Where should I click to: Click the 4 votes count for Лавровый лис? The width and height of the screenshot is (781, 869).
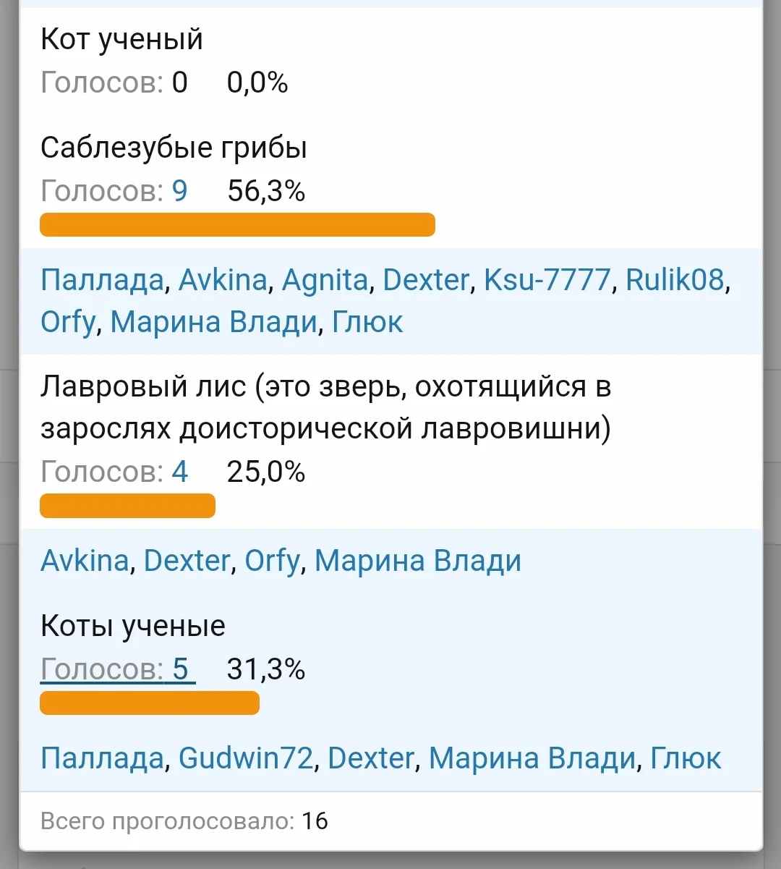click(x=179, y=472)
